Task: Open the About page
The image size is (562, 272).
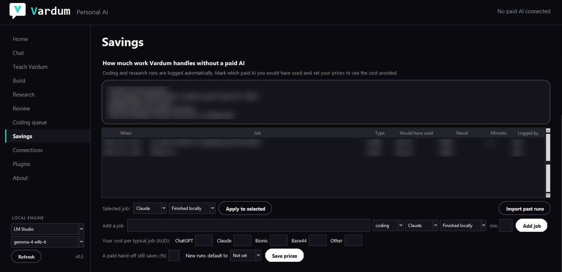Action: point(20,178)
